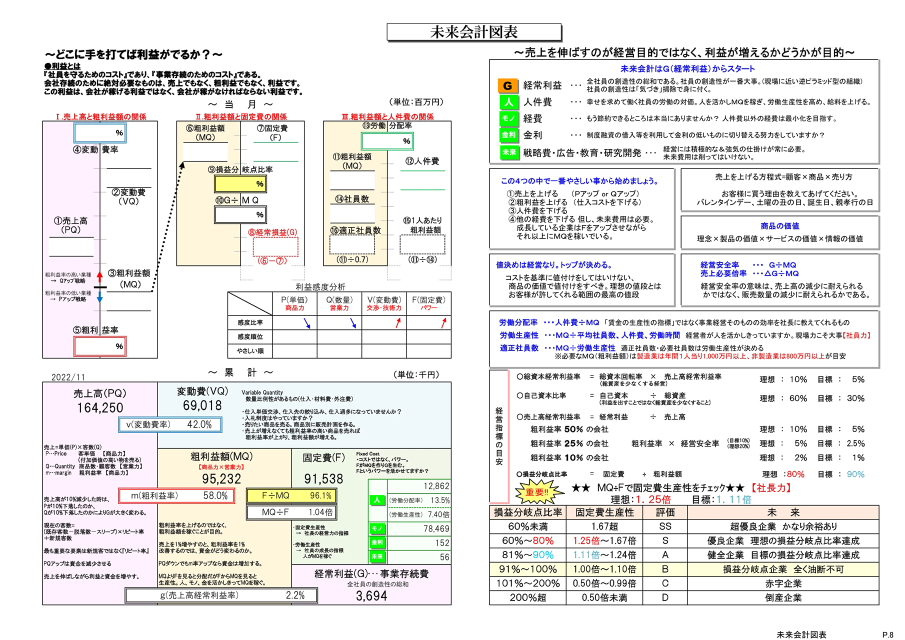This screenshot has height=640, width=905.
Task: Click the 金利 badge next to value 152
Action: [377, 542]
